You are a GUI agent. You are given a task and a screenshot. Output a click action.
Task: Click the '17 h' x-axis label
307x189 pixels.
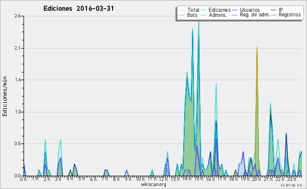click(x=222, y=179)
